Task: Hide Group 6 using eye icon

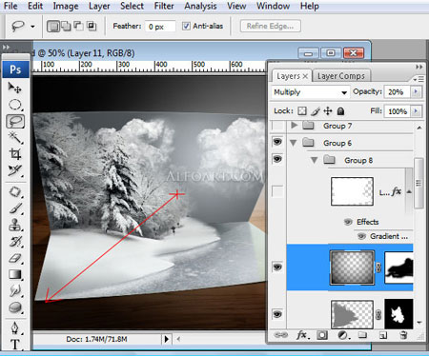Action: click(277, 142)
